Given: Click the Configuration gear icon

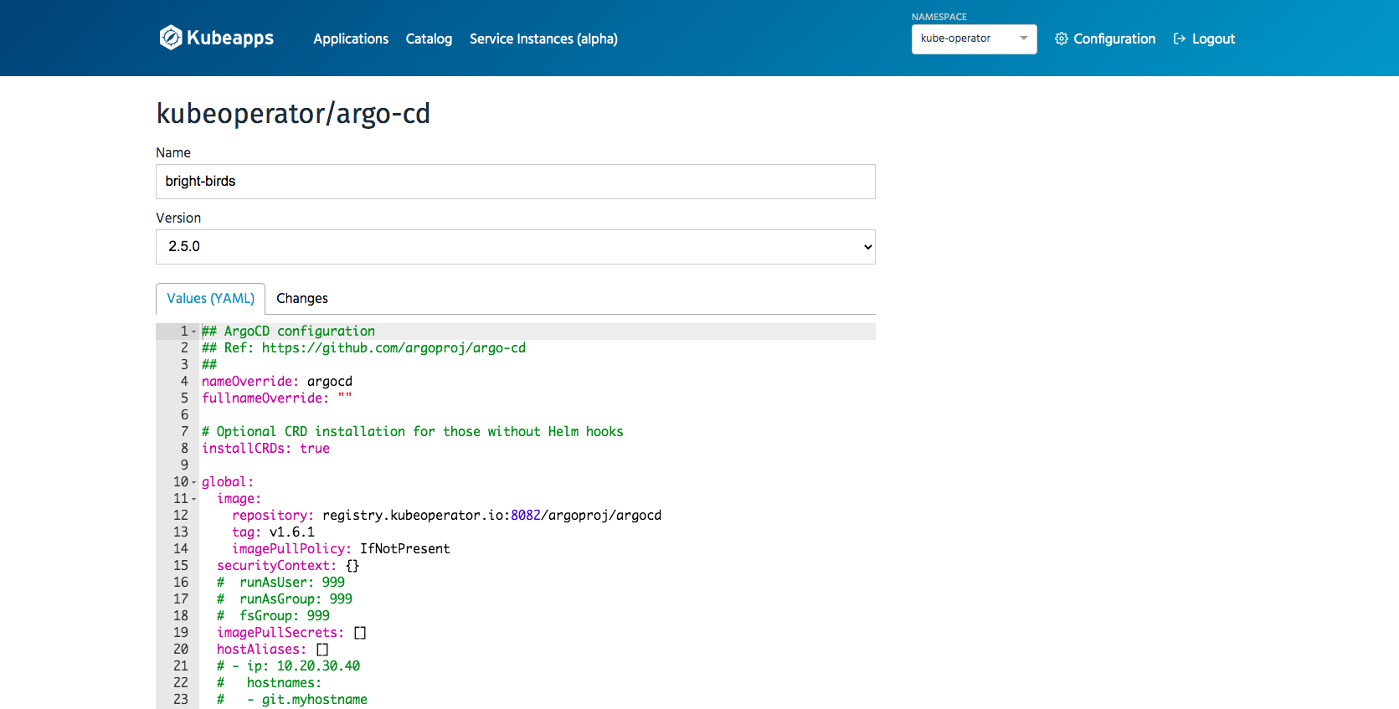Looking at the screenshot, I should (1062, 39).
